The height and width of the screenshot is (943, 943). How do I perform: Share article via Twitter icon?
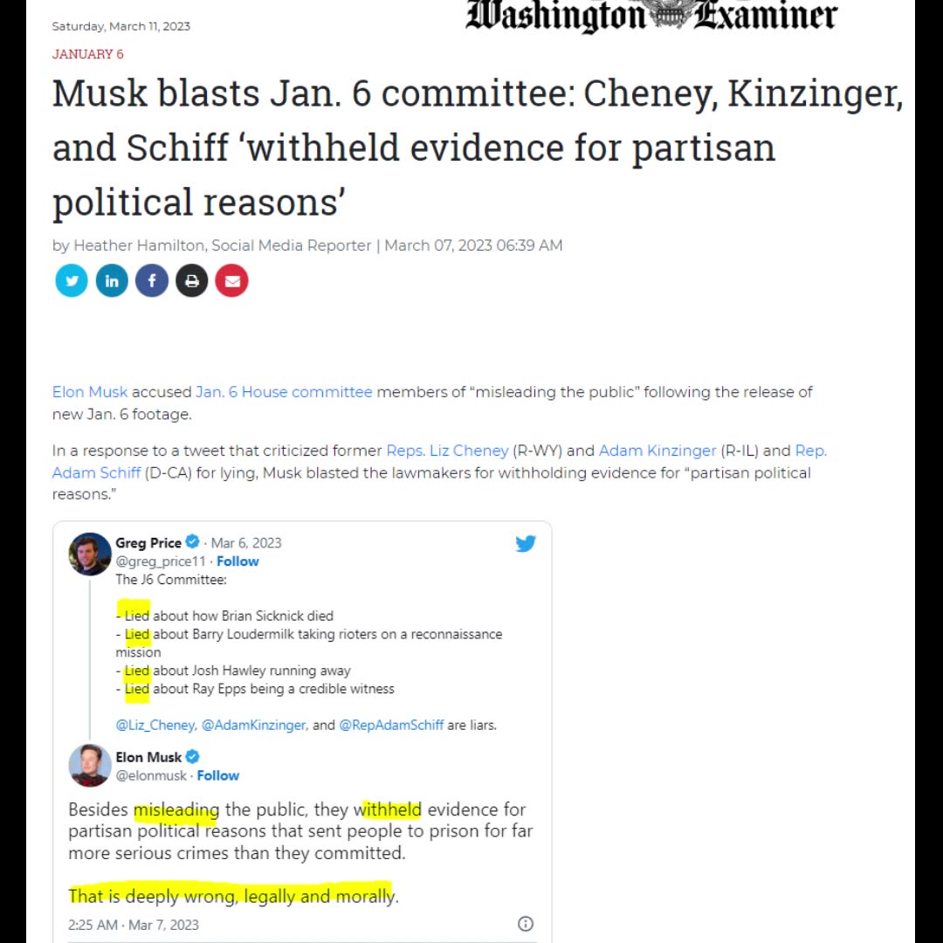point(72,280)
